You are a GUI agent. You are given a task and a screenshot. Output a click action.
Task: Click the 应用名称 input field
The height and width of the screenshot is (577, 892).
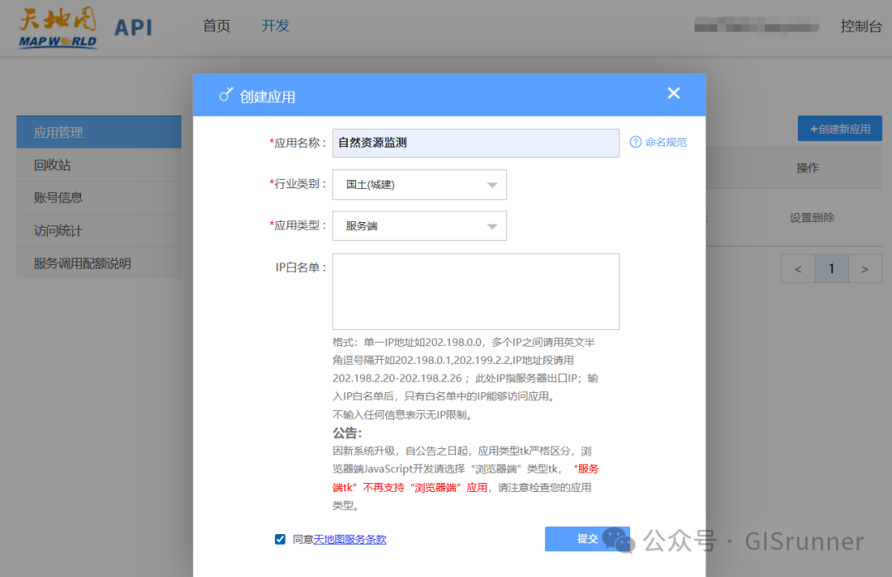point(476,143)
